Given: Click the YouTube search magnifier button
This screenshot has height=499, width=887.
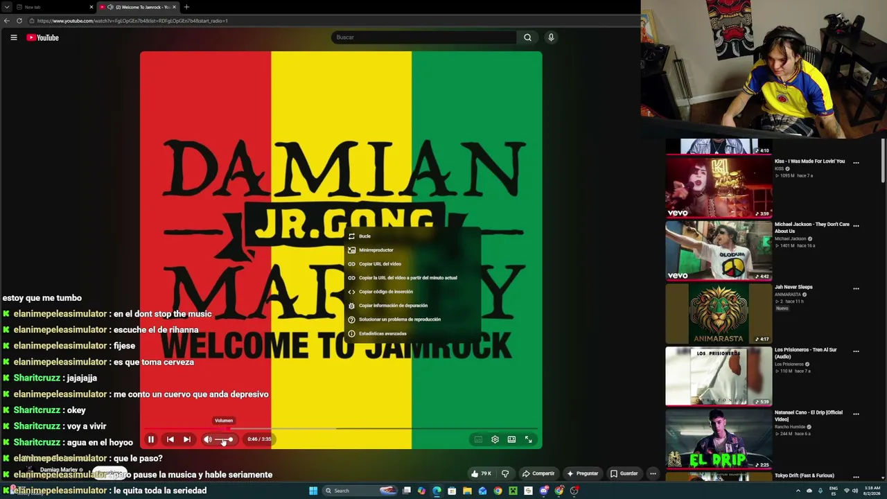Looking at the screenshot, I should (x=527, y=37).
